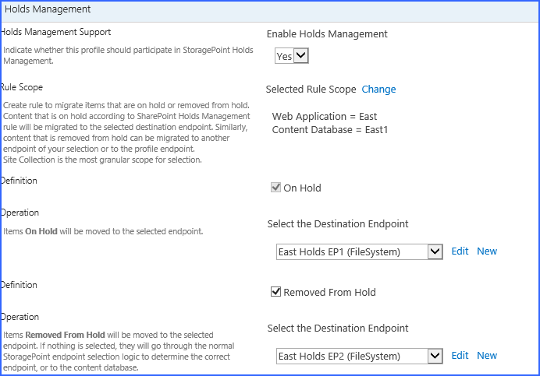
Task: Click New next to East Holds EP2
Action: 487,356
